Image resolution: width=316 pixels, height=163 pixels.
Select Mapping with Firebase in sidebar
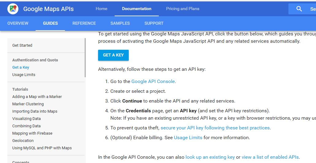(32, 133)
